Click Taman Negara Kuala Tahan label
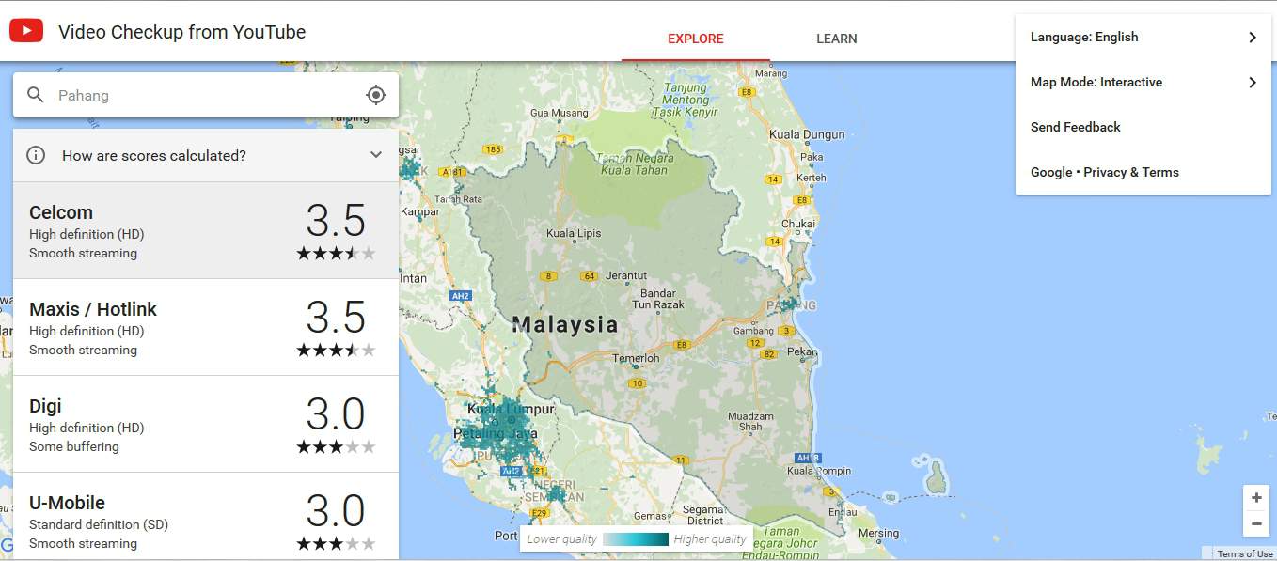Image resolution: width=1277 pixels, height=561 pixels. (x=634, y=164)
